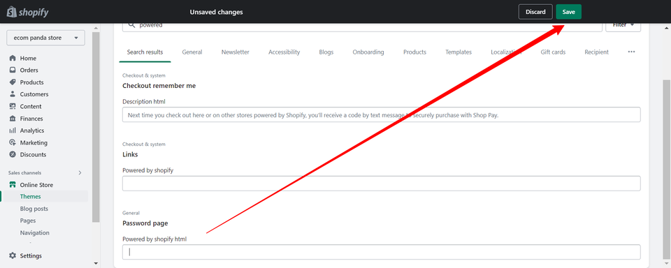Click the Marketing target icon
671x268 pixels.
[x=13, y=143]
